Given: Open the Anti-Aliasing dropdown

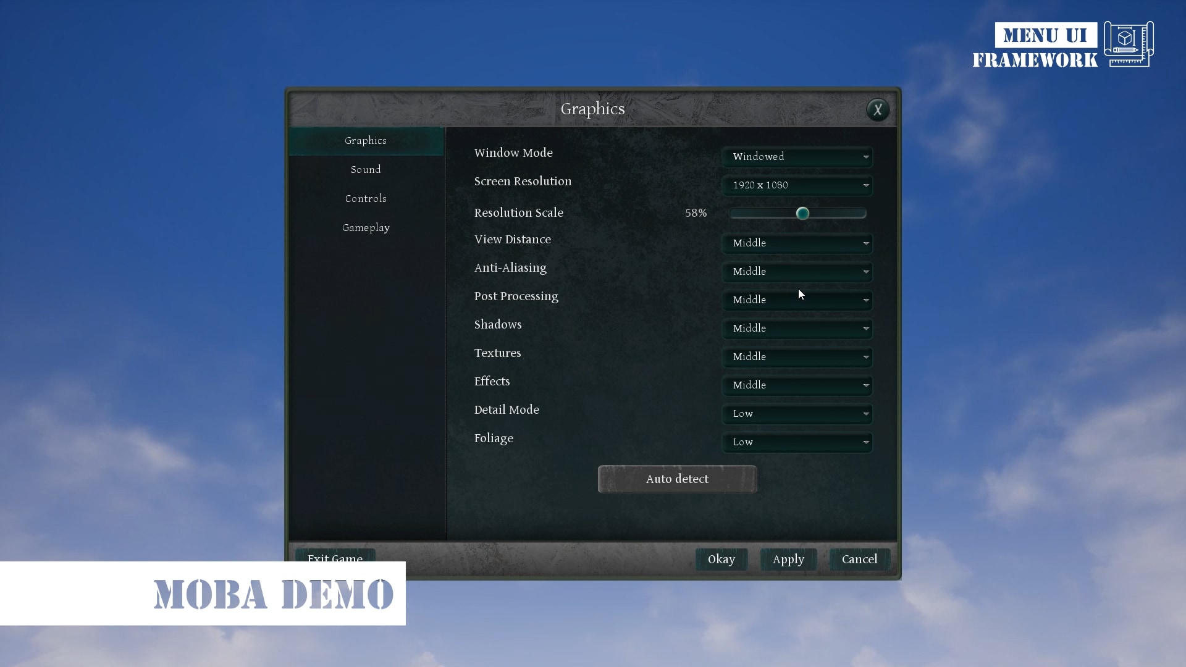Looking at the screenshot, I should 797,271.
